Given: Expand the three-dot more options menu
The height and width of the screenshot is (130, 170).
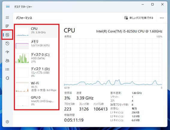Looking at the screenshot, I should (x=162, y=18).
